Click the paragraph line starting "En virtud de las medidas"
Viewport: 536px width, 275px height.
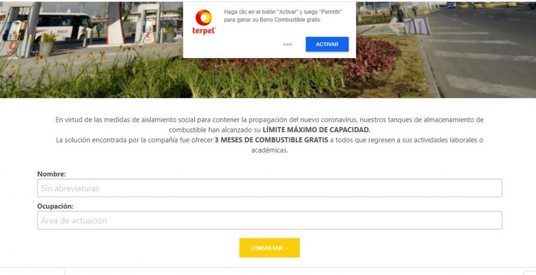270,120
